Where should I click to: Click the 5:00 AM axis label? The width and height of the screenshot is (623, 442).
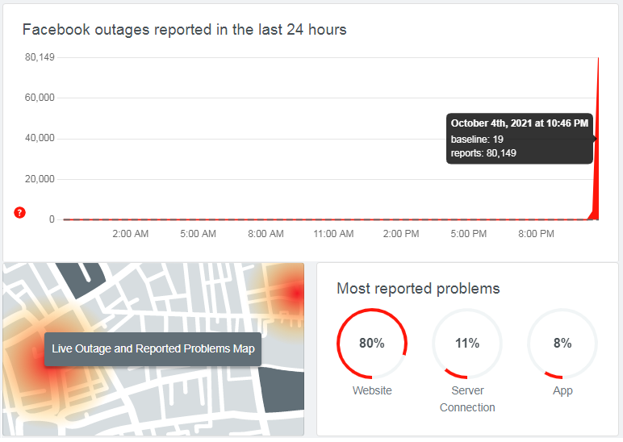click(x=198, y=234)
